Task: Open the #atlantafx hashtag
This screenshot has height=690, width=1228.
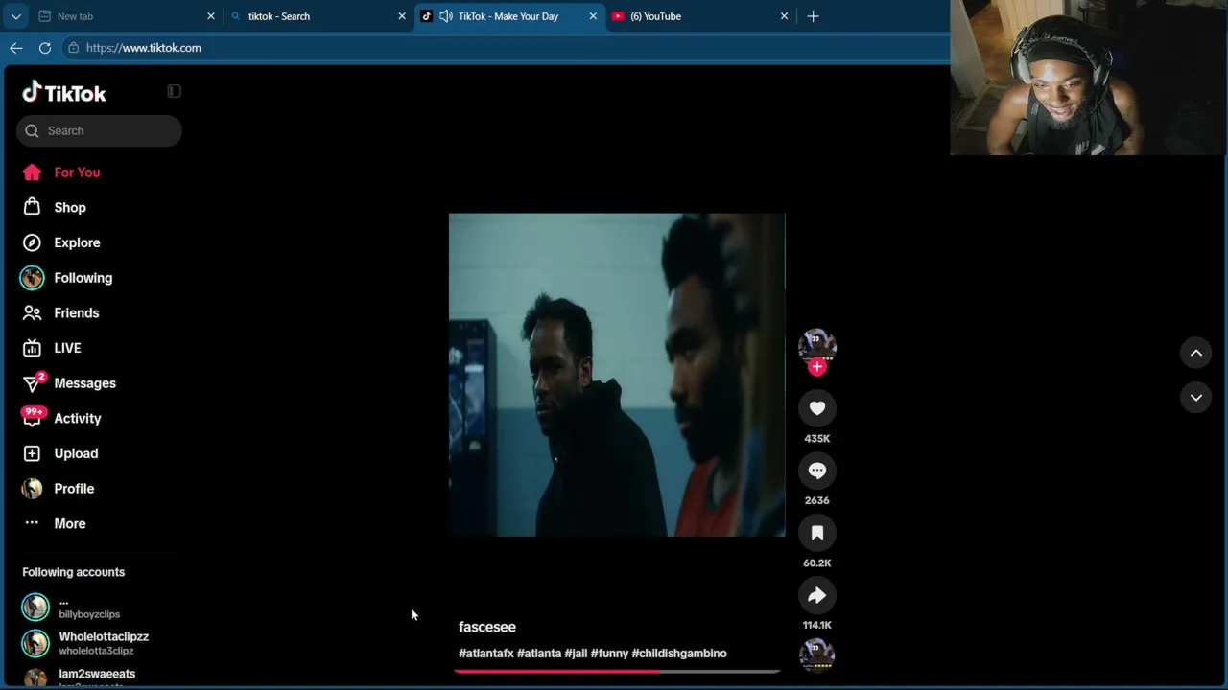Action: tap(486, 654)
